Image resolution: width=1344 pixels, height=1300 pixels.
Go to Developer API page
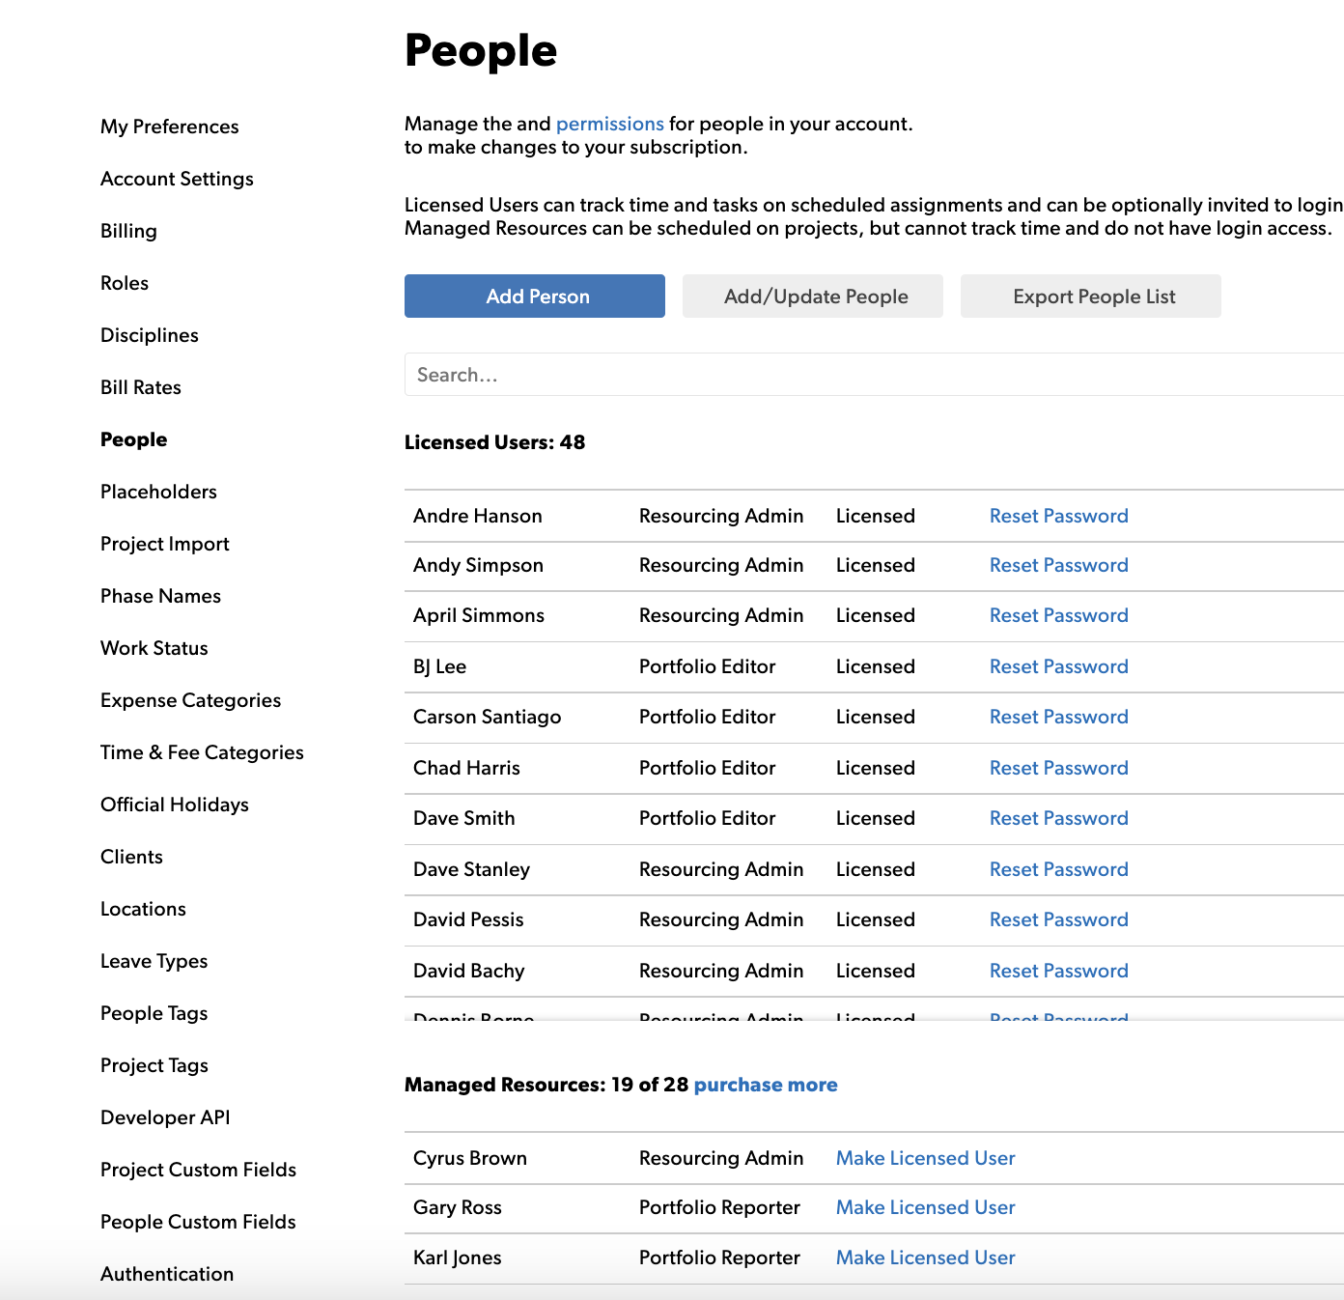coord(165,1117)
